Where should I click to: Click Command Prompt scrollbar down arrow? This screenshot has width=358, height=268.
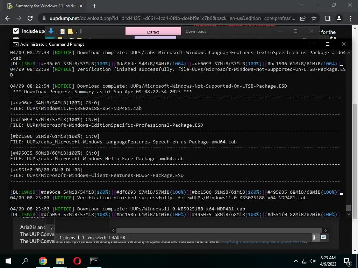(349, 214)
